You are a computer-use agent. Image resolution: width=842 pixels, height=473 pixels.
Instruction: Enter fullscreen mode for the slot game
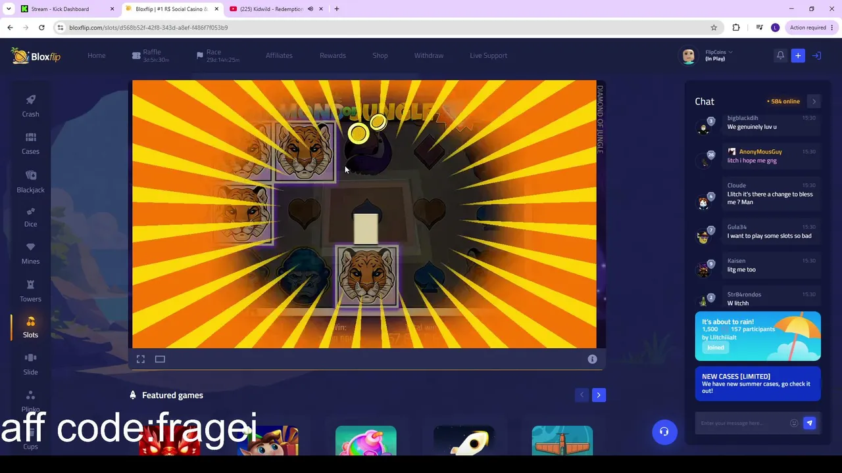[141, 359]
